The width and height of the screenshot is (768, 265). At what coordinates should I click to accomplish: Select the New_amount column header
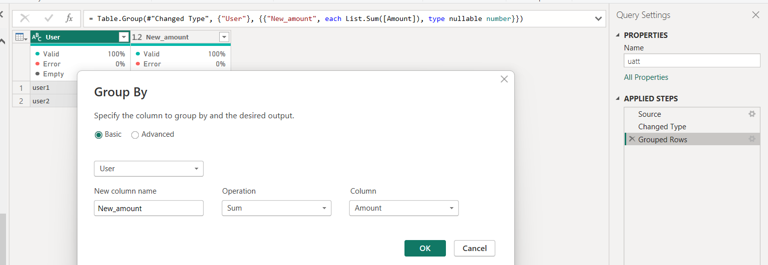(x=181, y=37)
